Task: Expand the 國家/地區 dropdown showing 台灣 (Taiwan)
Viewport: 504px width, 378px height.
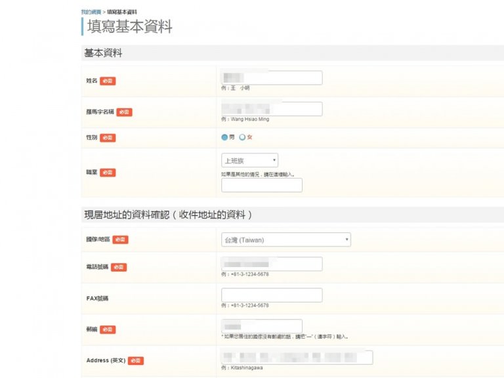Action: (x=285, y=240)
